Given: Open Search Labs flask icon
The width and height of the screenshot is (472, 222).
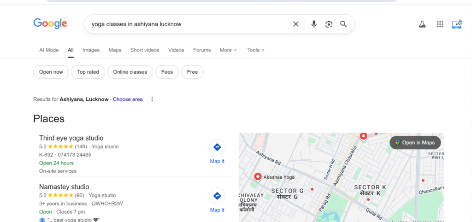Looking at the screenshot, I should click(x=422, y=24).
